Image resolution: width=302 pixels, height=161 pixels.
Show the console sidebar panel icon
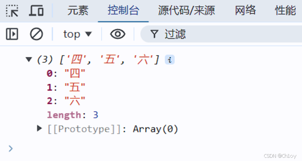click(12, 34)
